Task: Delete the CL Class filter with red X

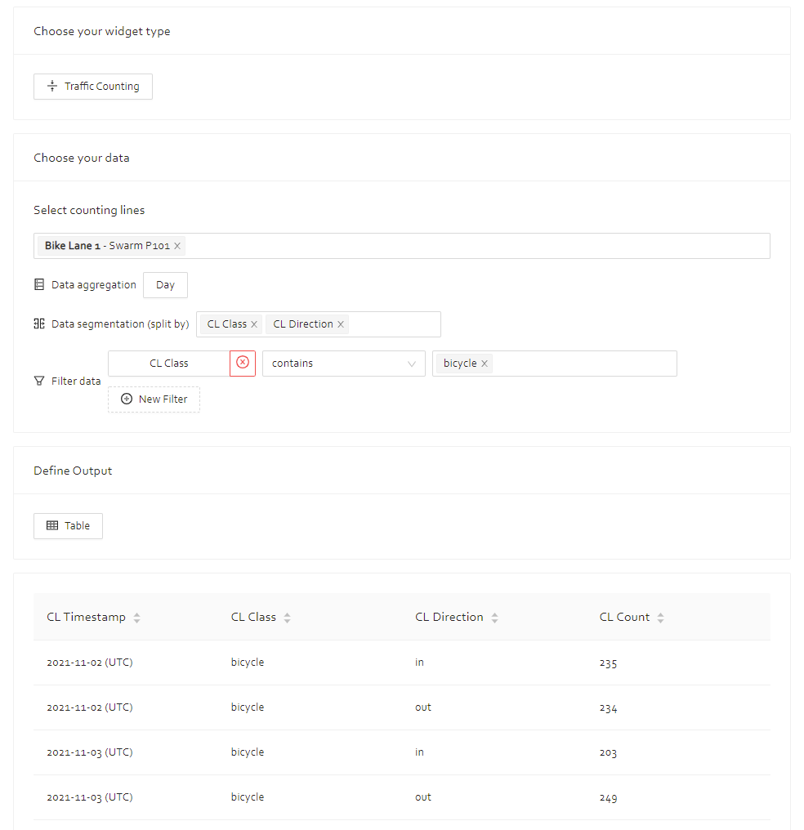Action: (243, 363)
